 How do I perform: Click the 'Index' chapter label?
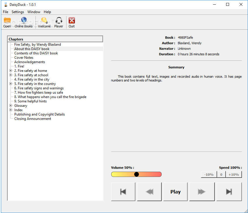tap(18, 110)
